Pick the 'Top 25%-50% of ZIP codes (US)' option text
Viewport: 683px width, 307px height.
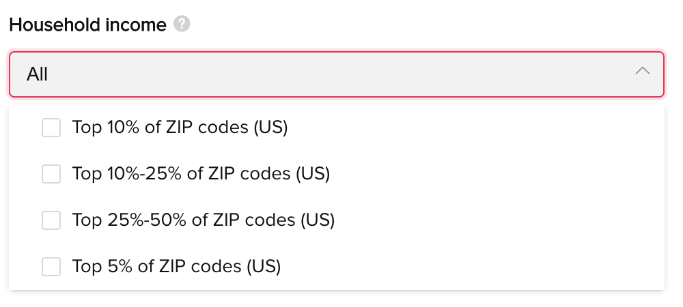pyautogui.click(x=204, y=220)
